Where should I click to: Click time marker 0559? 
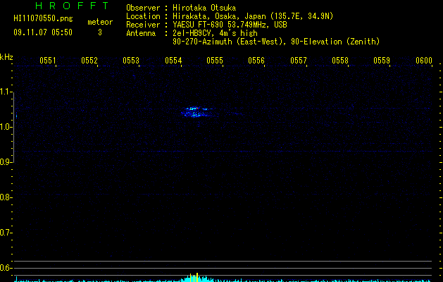(382, 61)
